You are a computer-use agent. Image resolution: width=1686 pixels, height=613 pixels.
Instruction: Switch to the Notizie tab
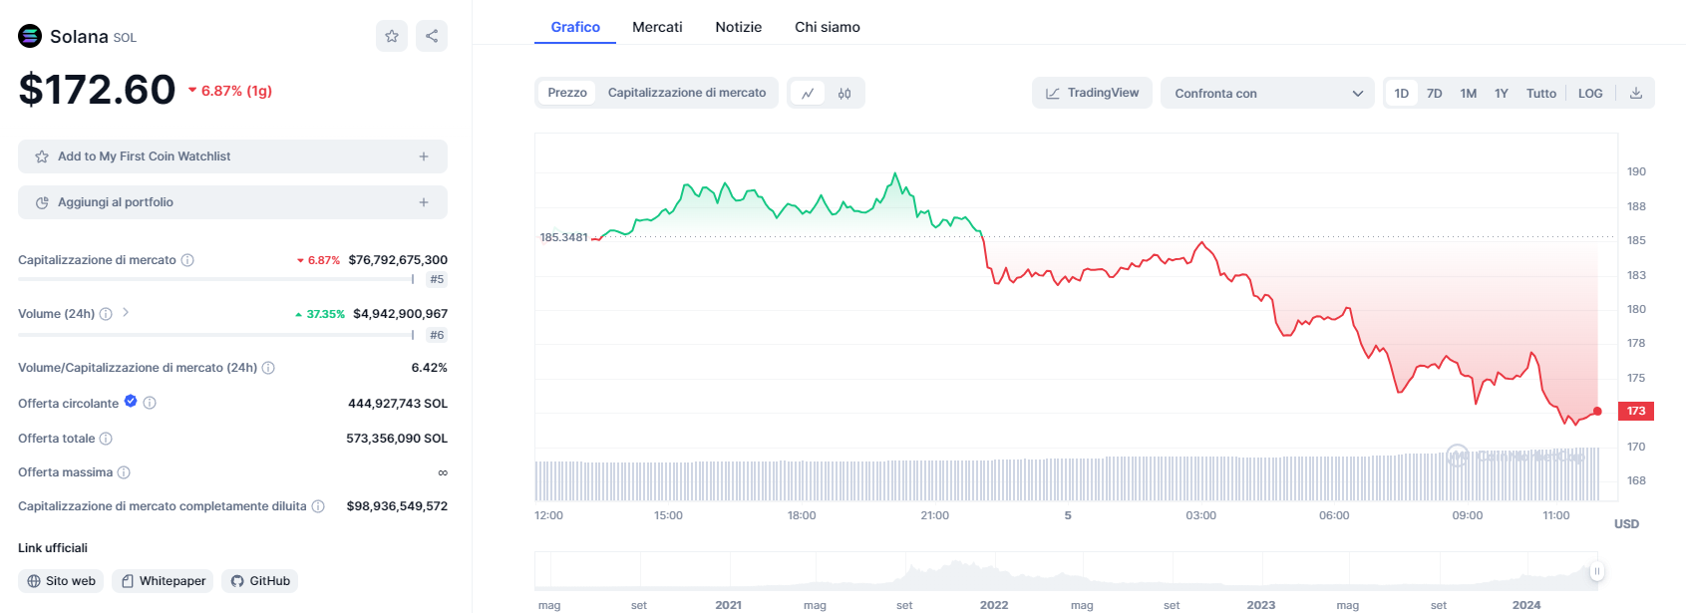[738, 27]
